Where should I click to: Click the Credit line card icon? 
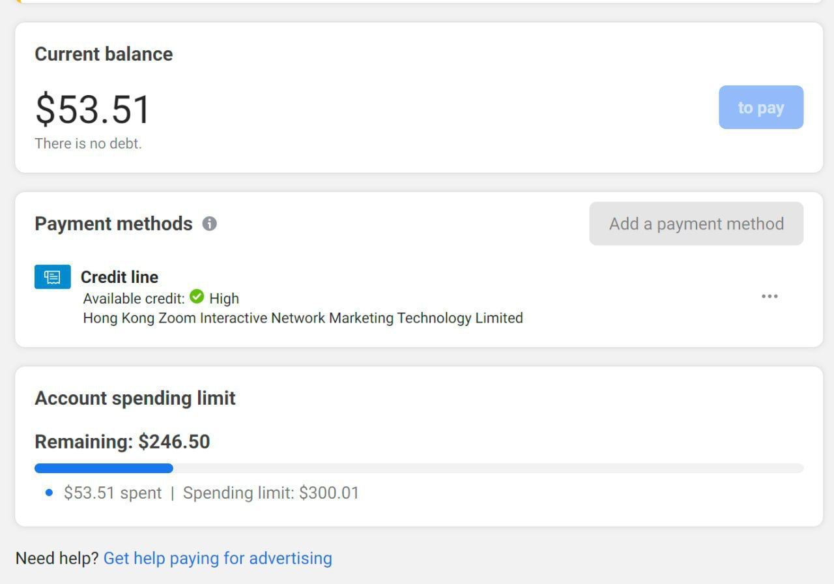(53, 277)
